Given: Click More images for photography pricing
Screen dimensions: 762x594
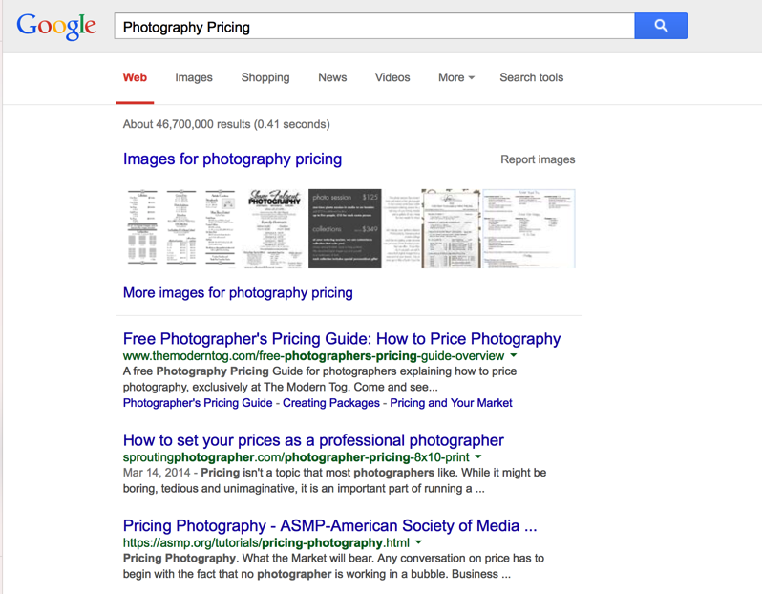Looking at the screenshot, I should tap(238, 292).
